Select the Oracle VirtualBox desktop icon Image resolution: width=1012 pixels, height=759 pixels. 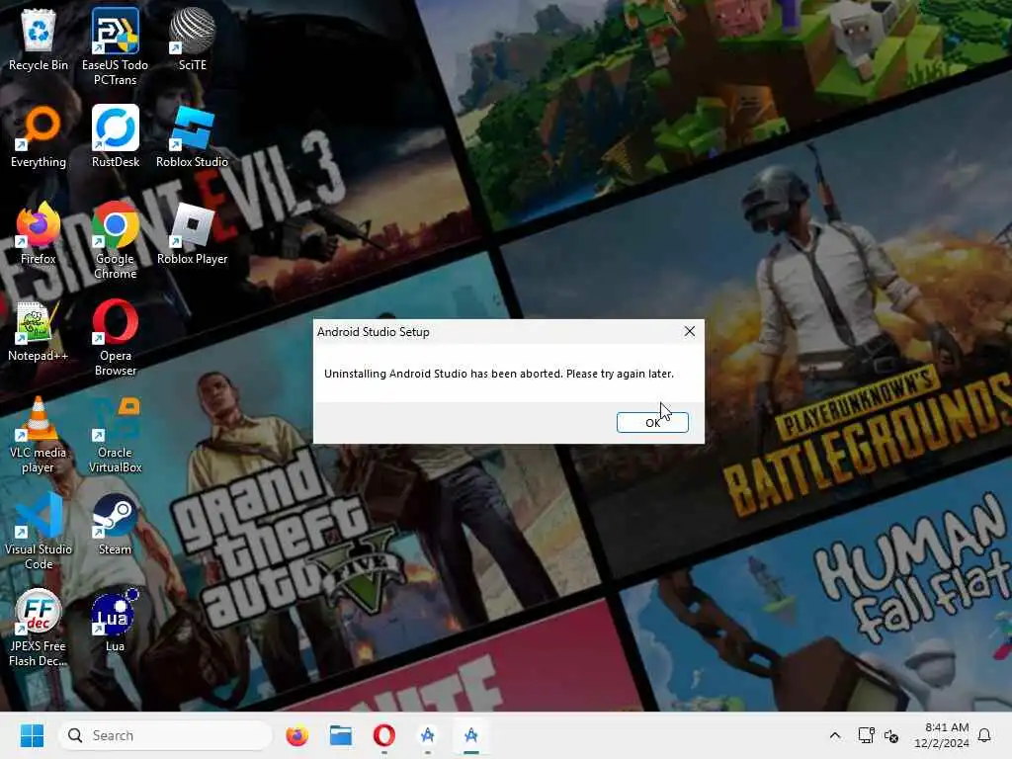click(115, 434)
